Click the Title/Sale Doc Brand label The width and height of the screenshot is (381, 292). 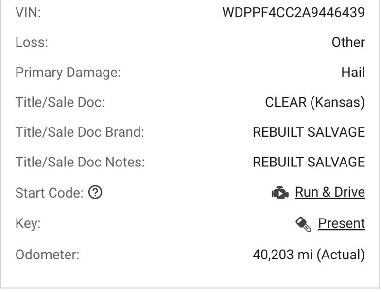tap(80, 132)
